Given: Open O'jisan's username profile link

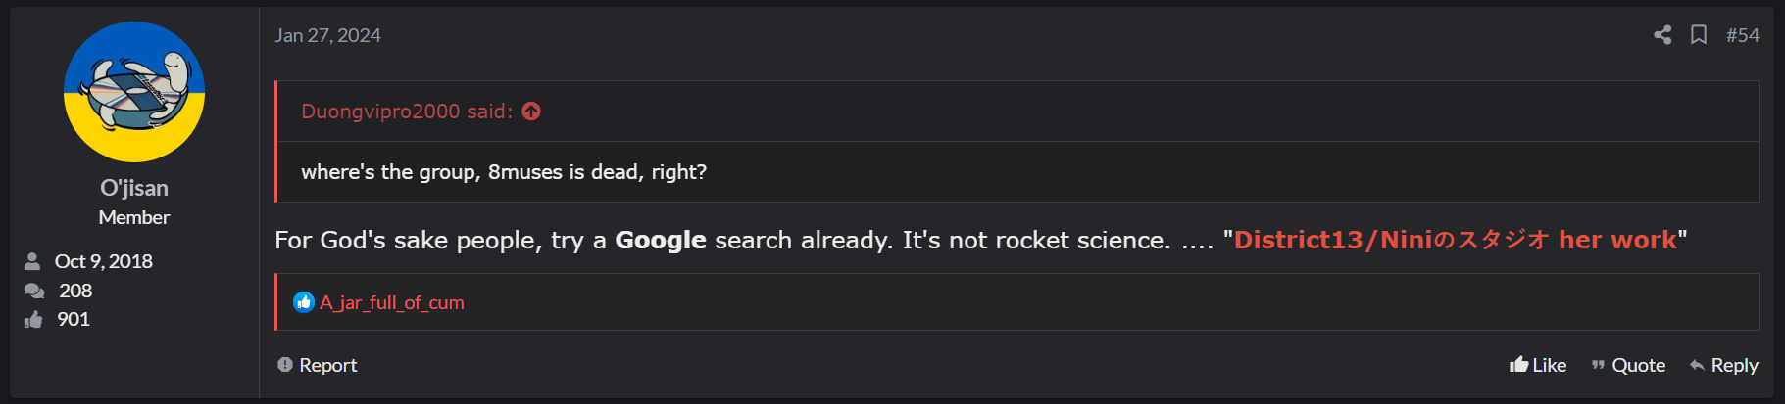Looking at the screenshot, I should click(x=134, y=188).
